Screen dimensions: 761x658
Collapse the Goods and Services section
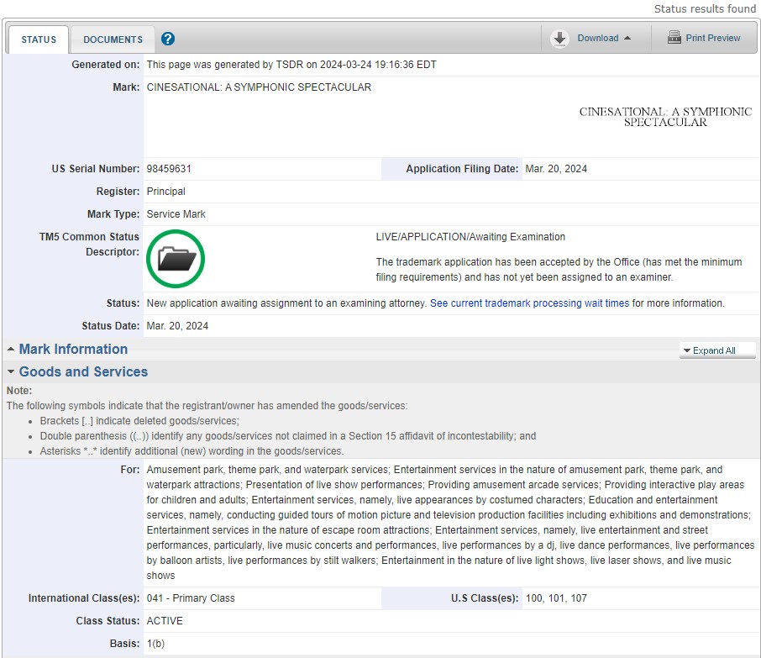83,372
